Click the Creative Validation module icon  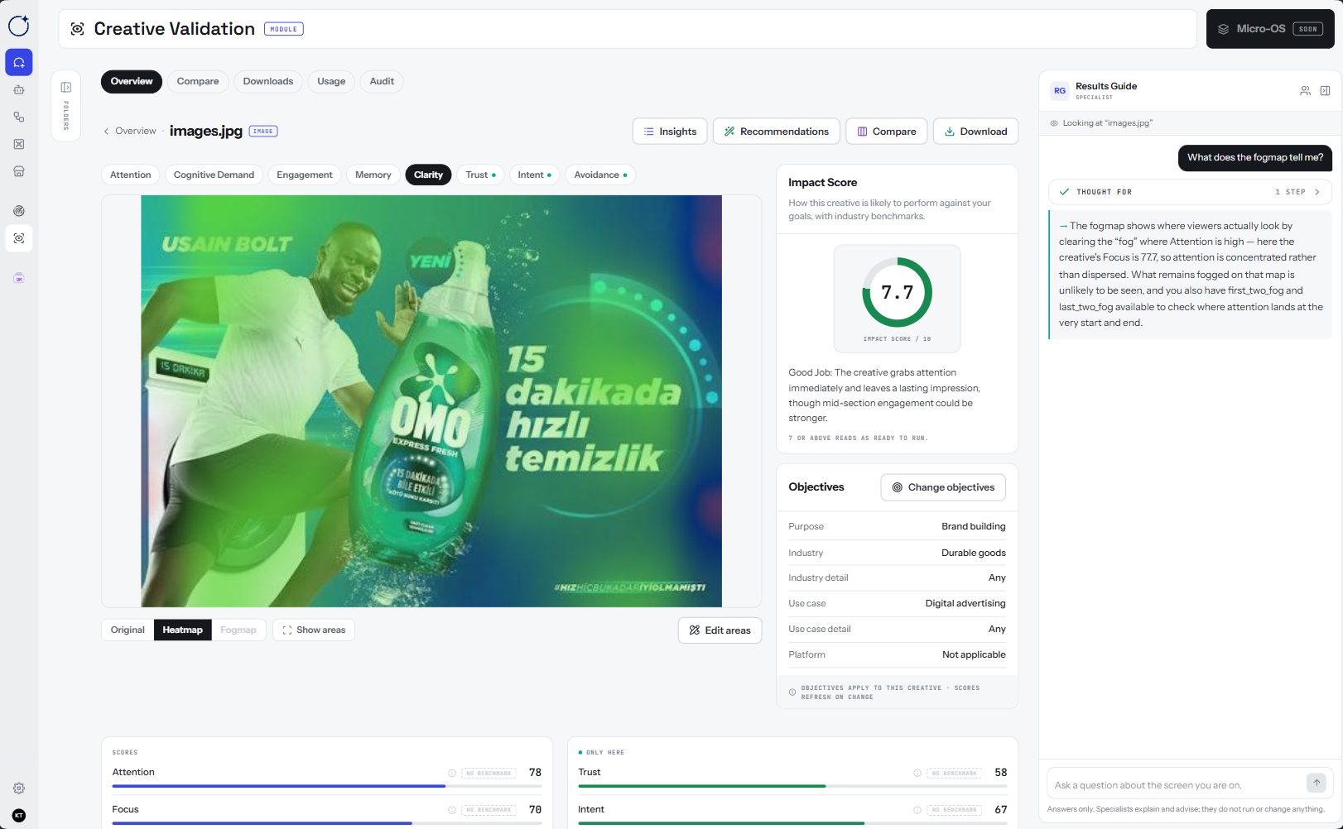point(77,29)
